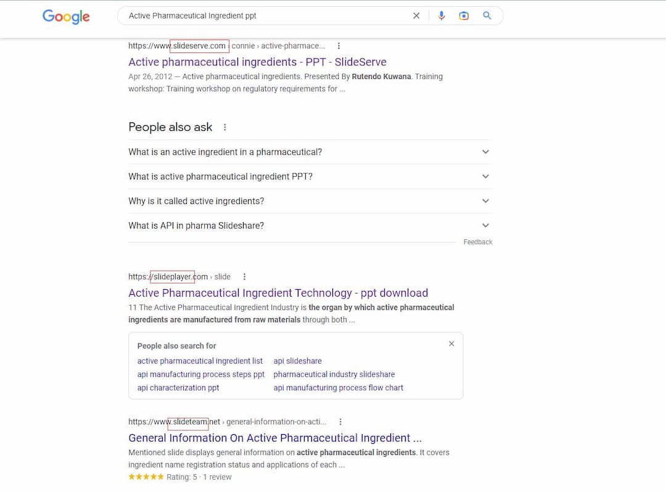Expand "What is API in pharma Slideshare?"
This screenshot has width=666, height=492.
click(310, 226)
